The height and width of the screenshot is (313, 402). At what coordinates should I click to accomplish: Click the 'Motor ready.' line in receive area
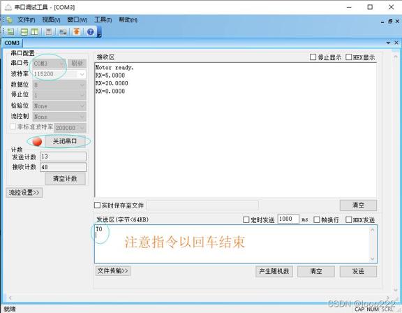114,68
